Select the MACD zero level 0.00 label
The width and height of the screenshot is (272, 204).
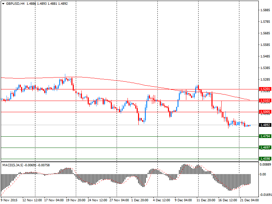[x=263, y=174]
